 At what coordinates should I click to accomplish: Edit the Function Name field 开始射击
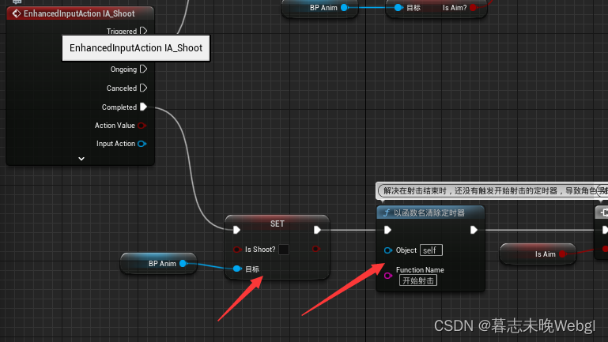coord(418,280)
